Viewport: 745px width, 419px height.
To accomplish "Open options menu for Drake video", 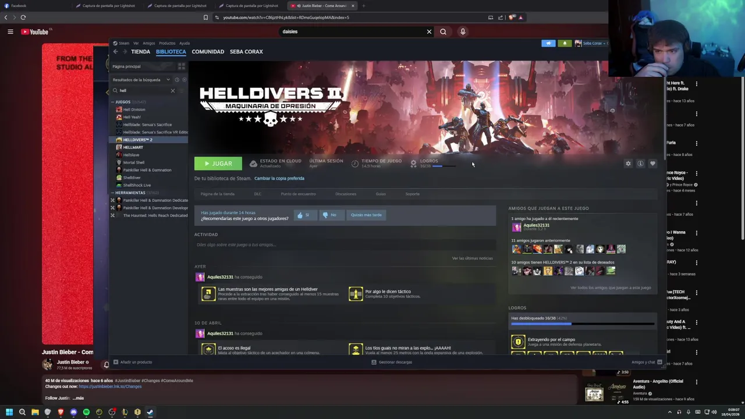I will (x=696, y=84).
